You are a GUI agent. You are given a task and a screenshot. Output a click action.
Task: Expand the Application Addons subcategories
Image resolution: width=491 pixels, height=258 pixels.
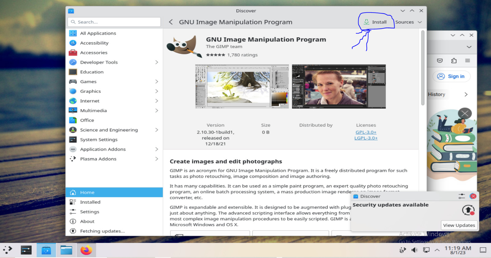click(157, 149)
